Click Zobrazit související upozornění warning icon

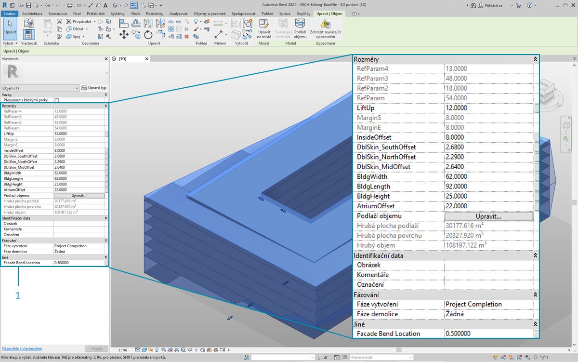click(326, 29)
